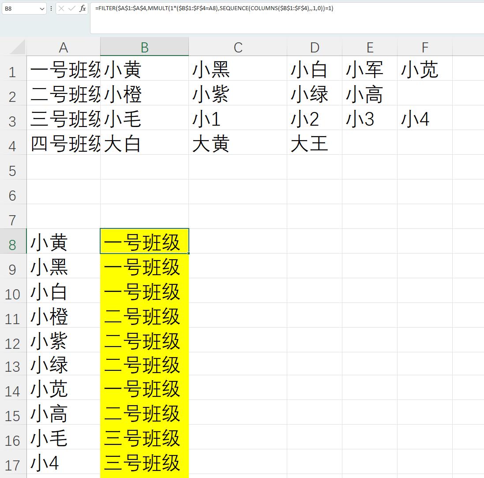Select column D header
Viewport: 484px width, 478px height.
click(x=314, y=47)
